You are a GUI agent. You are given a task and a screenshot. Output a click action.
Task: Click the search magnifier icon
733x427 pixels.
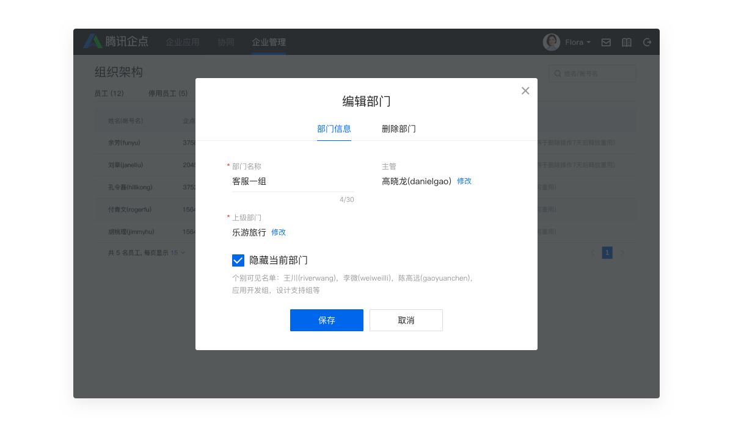(x=558, y=74)
